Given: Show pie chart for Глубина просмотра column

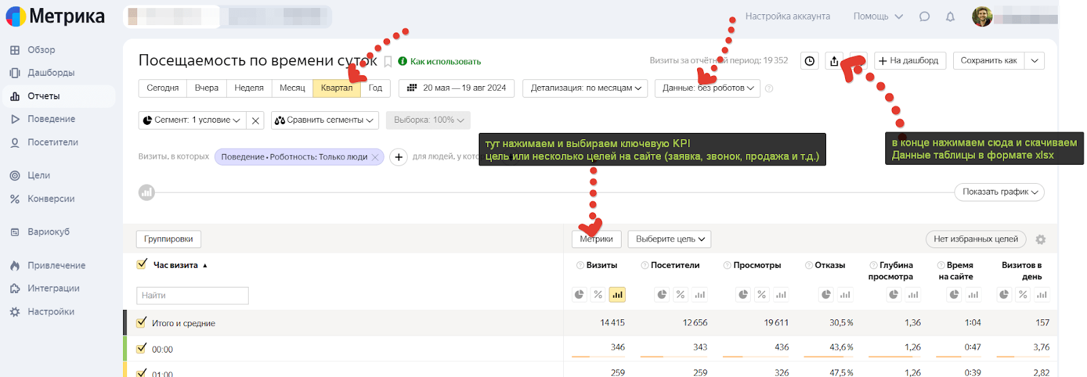Looking at the screenshot, I should 893,294.
